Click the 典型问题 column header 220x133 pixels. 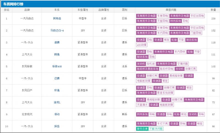pos(171,10)
